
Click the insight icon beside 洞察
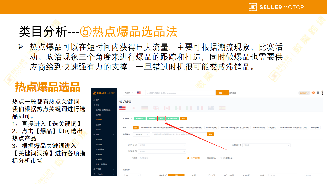click(x=94, y=134)
